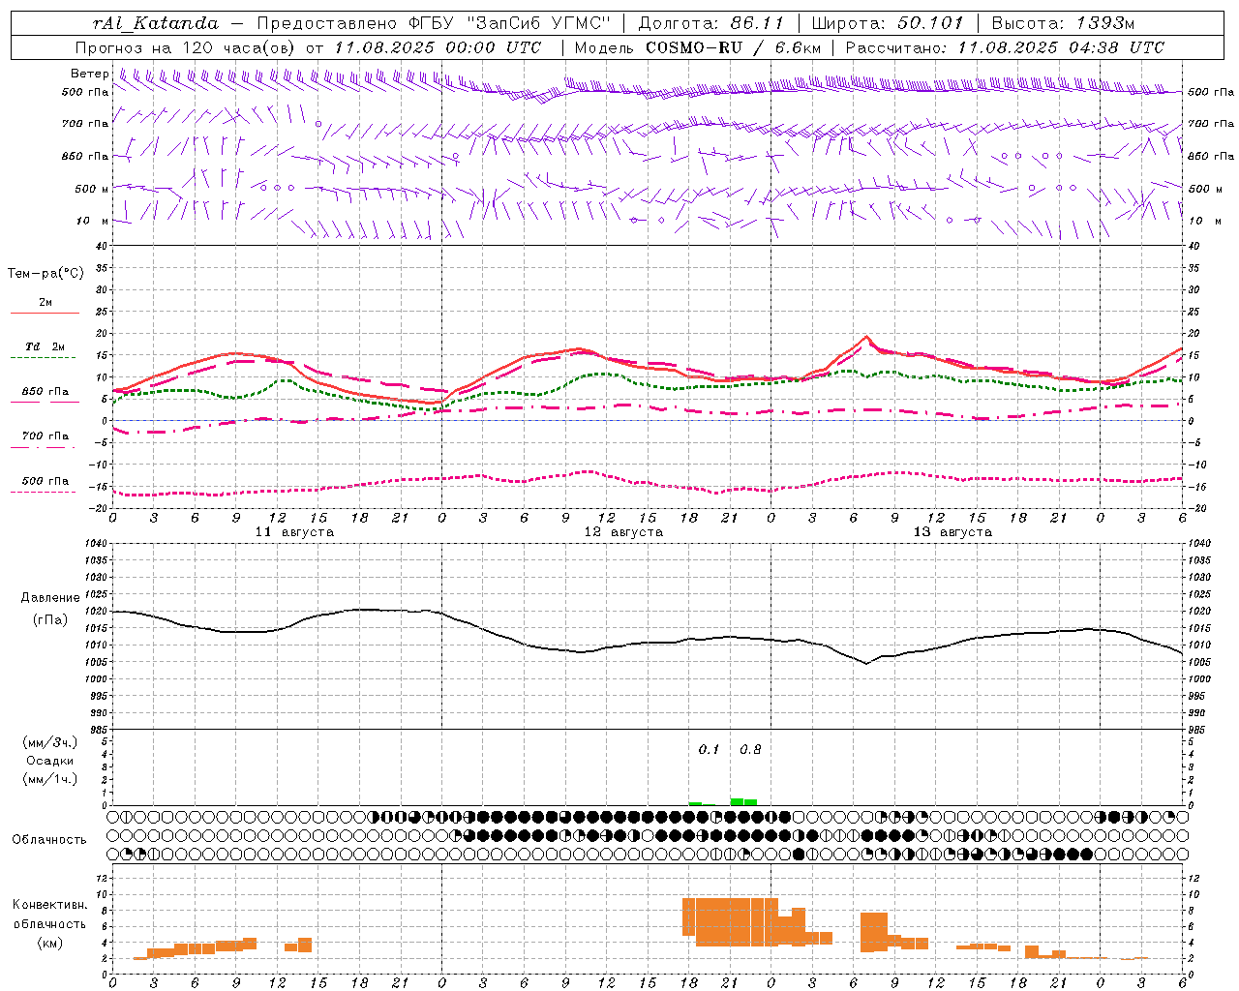Viewport: 1239px width, 991px height.
Task: Click the temperature peak on the red 2м curve
Action: pyautogui.click(x=866, y=337)
